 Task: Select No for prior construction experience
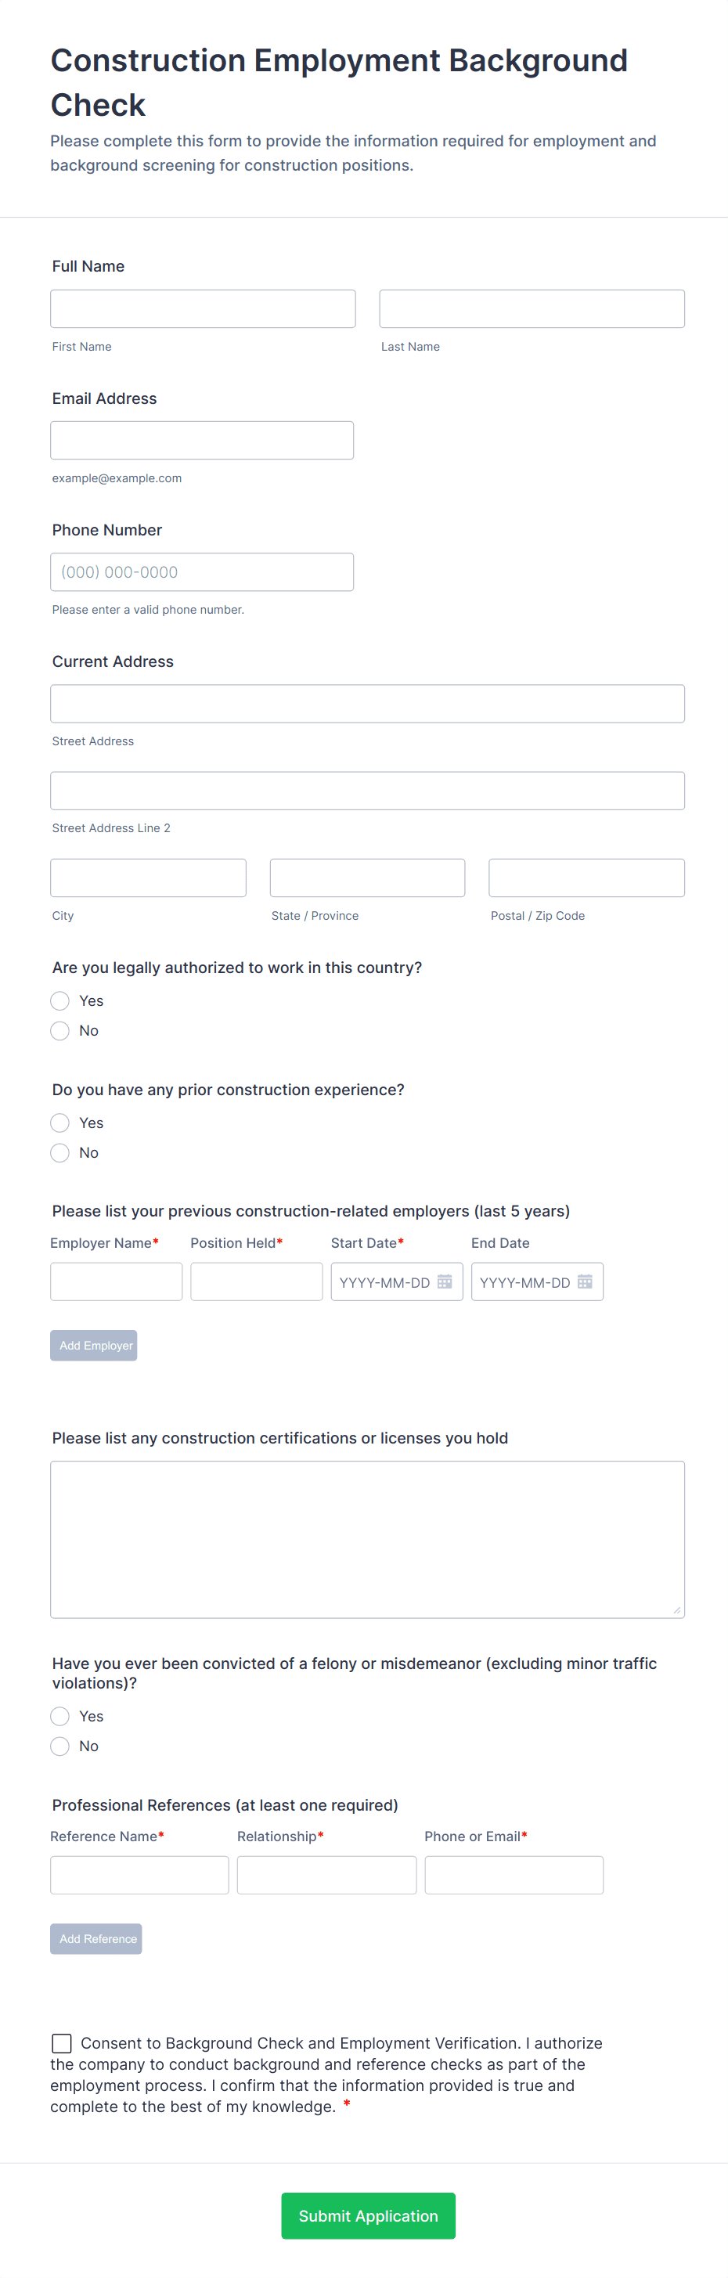60,1152
